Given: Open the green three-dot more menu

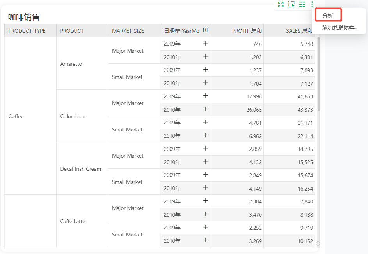Looking at the screenshot, I should (x=312, y=4).
